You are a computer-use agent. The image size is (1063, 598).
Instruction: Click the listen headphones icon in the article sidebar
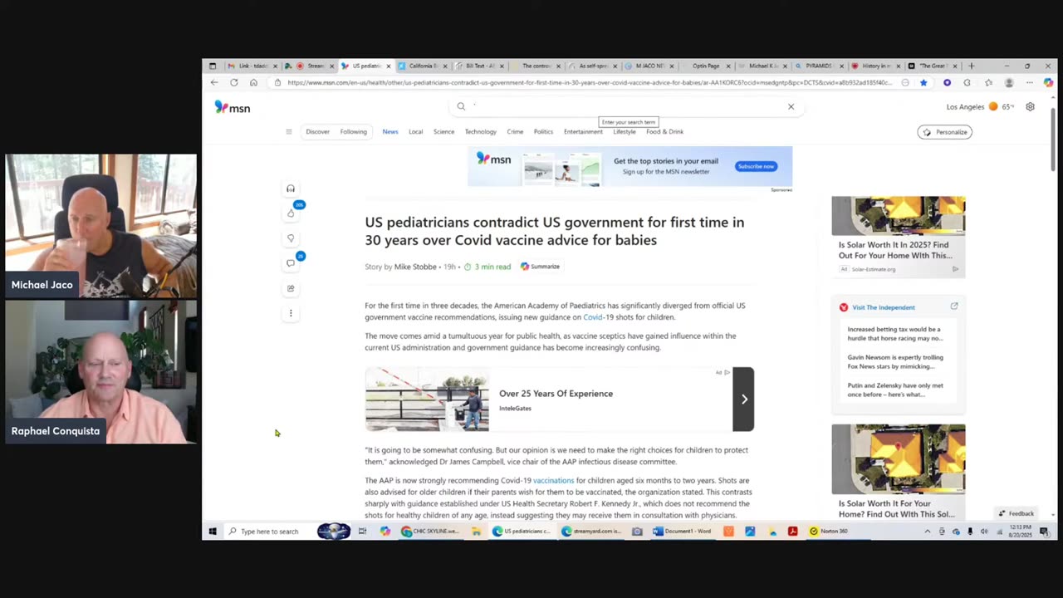point(291,189)
